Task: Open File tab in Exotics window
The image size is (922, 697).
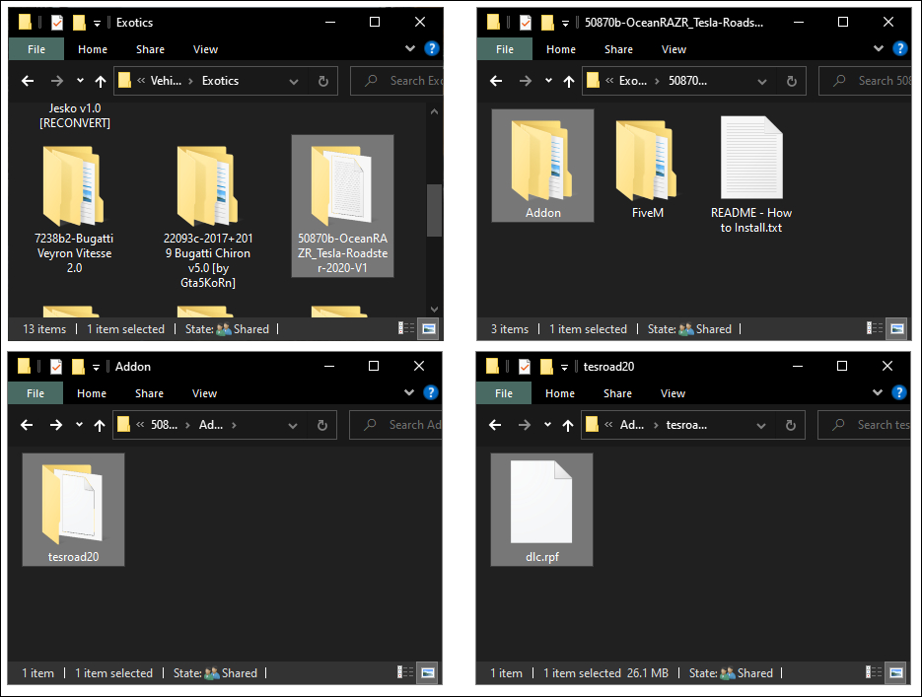Action: tap(36, 49)
